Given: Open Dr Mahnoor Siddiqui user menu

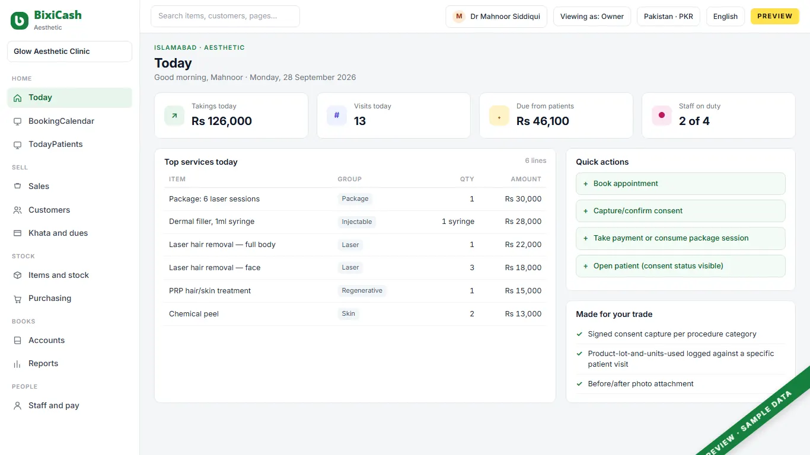Looking at the screenshot, I should 496,17.
